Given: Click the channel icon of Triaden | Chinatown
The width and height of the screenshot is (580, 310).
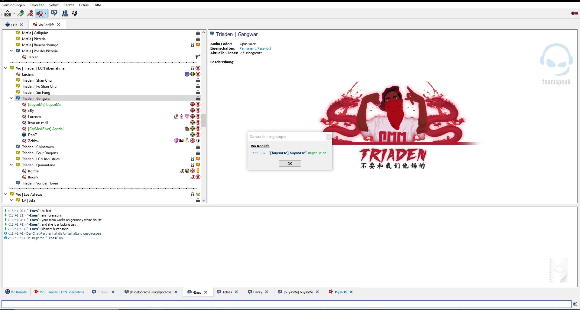Looking at the screenshot, I should (x=18, y=147).
